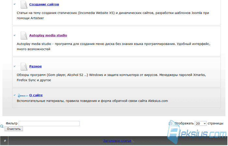Click the Aleksius.com logo beside О сайте
The height and width of the screenshot is (146, 228).
pos(23,96)
